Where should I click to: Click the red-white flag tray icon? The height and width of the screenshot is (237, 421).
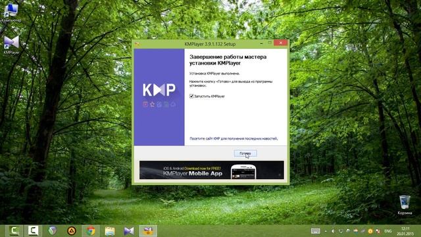click(378, 231)
